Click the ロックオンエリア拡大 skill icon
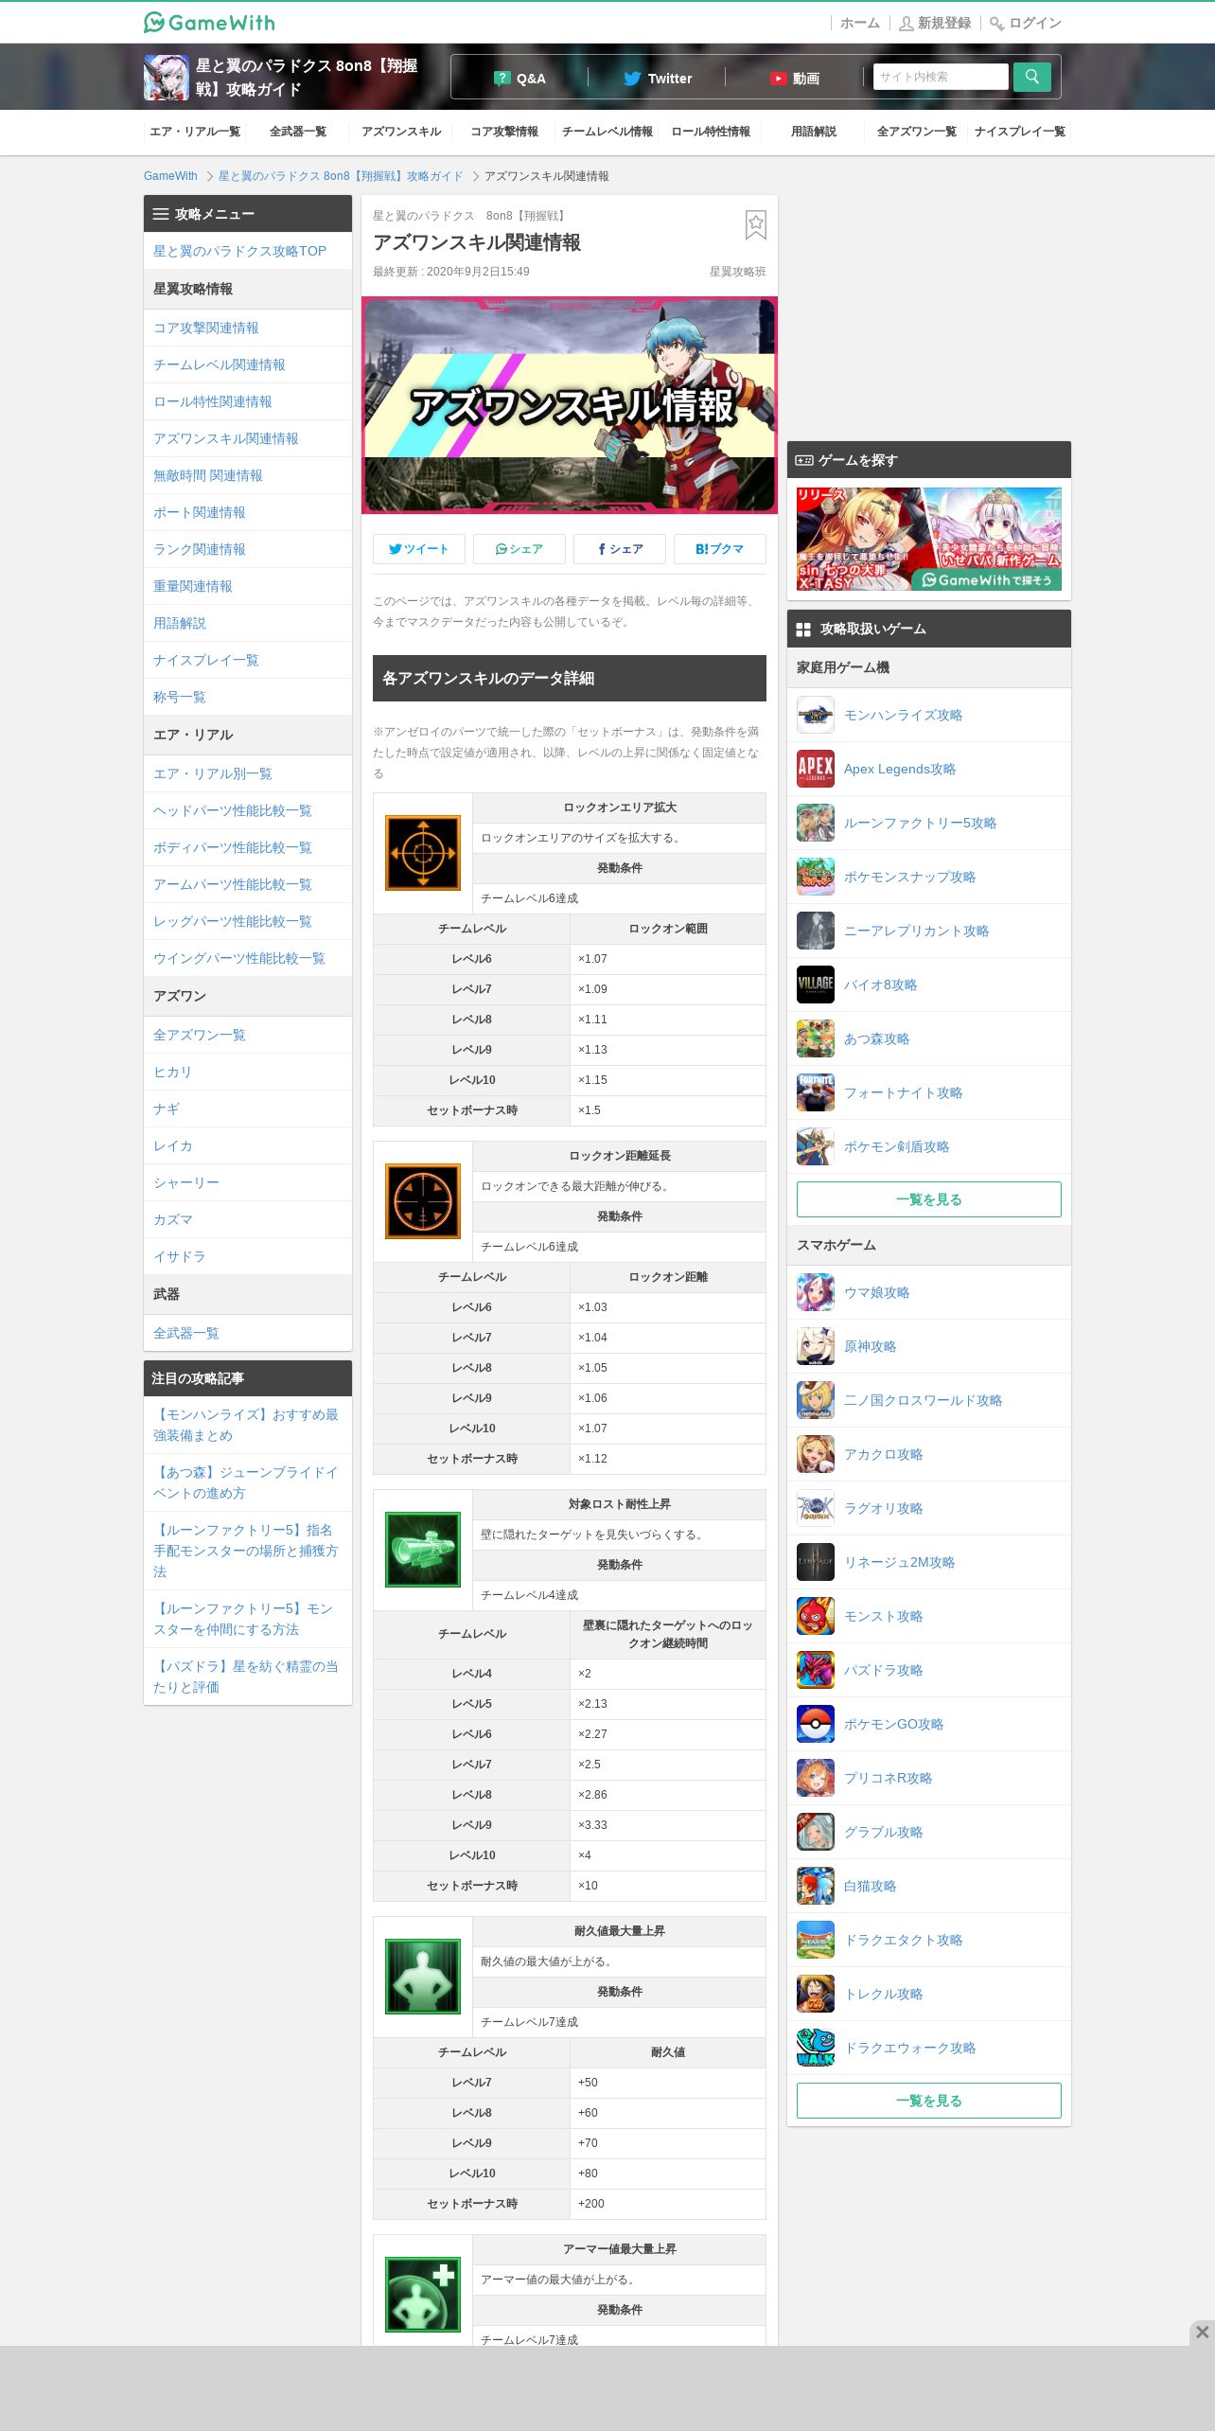Viewport: 1215px width, 2431px height. coord(422,853)
